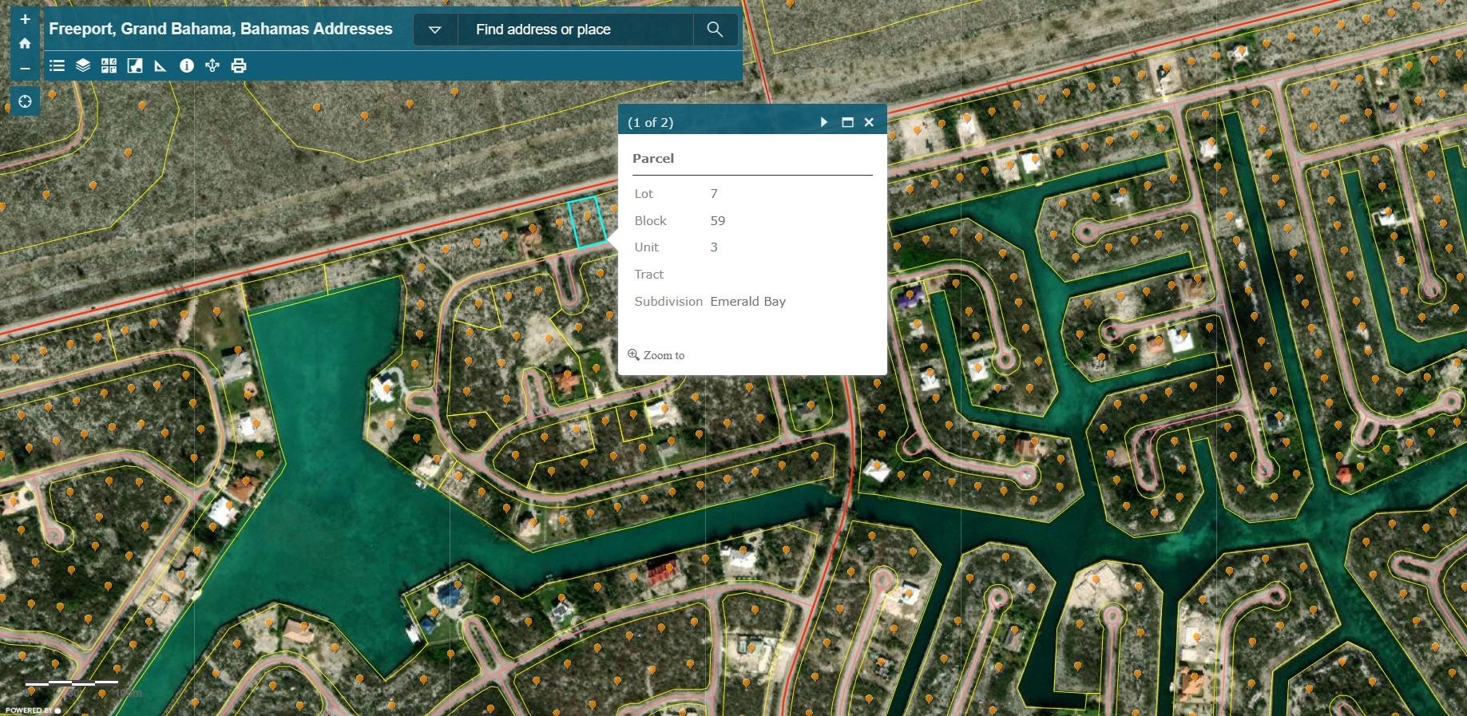1467x716 pixels.
Task: Open the Basemap gallery
Action: pyautogui.click(x=109, y=66)
